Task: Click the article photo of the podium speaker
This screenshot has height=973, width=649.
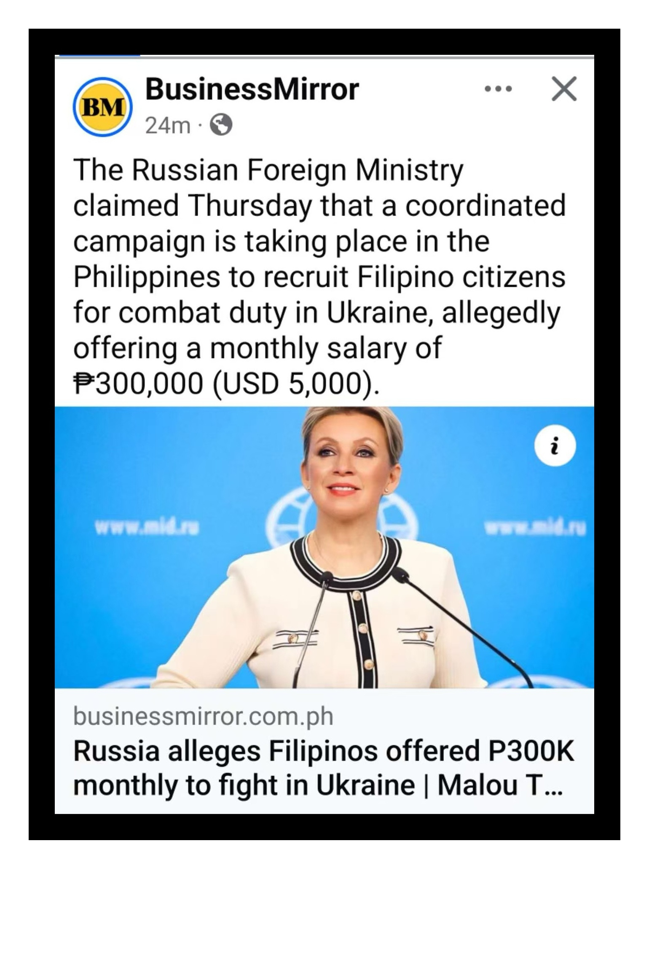Action: tap(324, 547)
